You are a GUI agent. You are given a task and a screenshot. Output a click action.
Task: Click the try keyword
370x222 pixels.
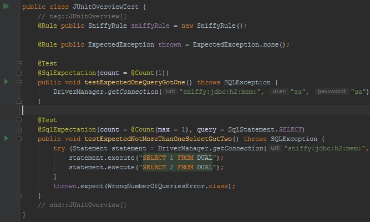click(x=59, y=148)
